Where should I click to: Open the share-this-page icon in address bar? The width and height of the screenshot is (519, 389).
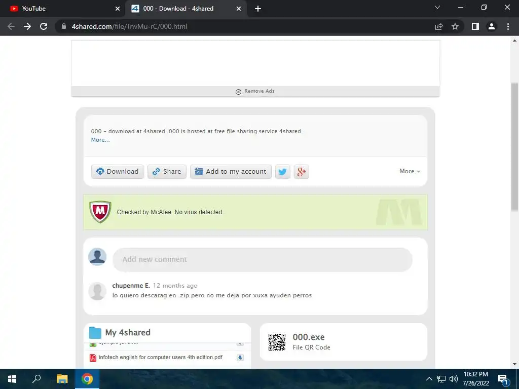[x=439, y=26]
